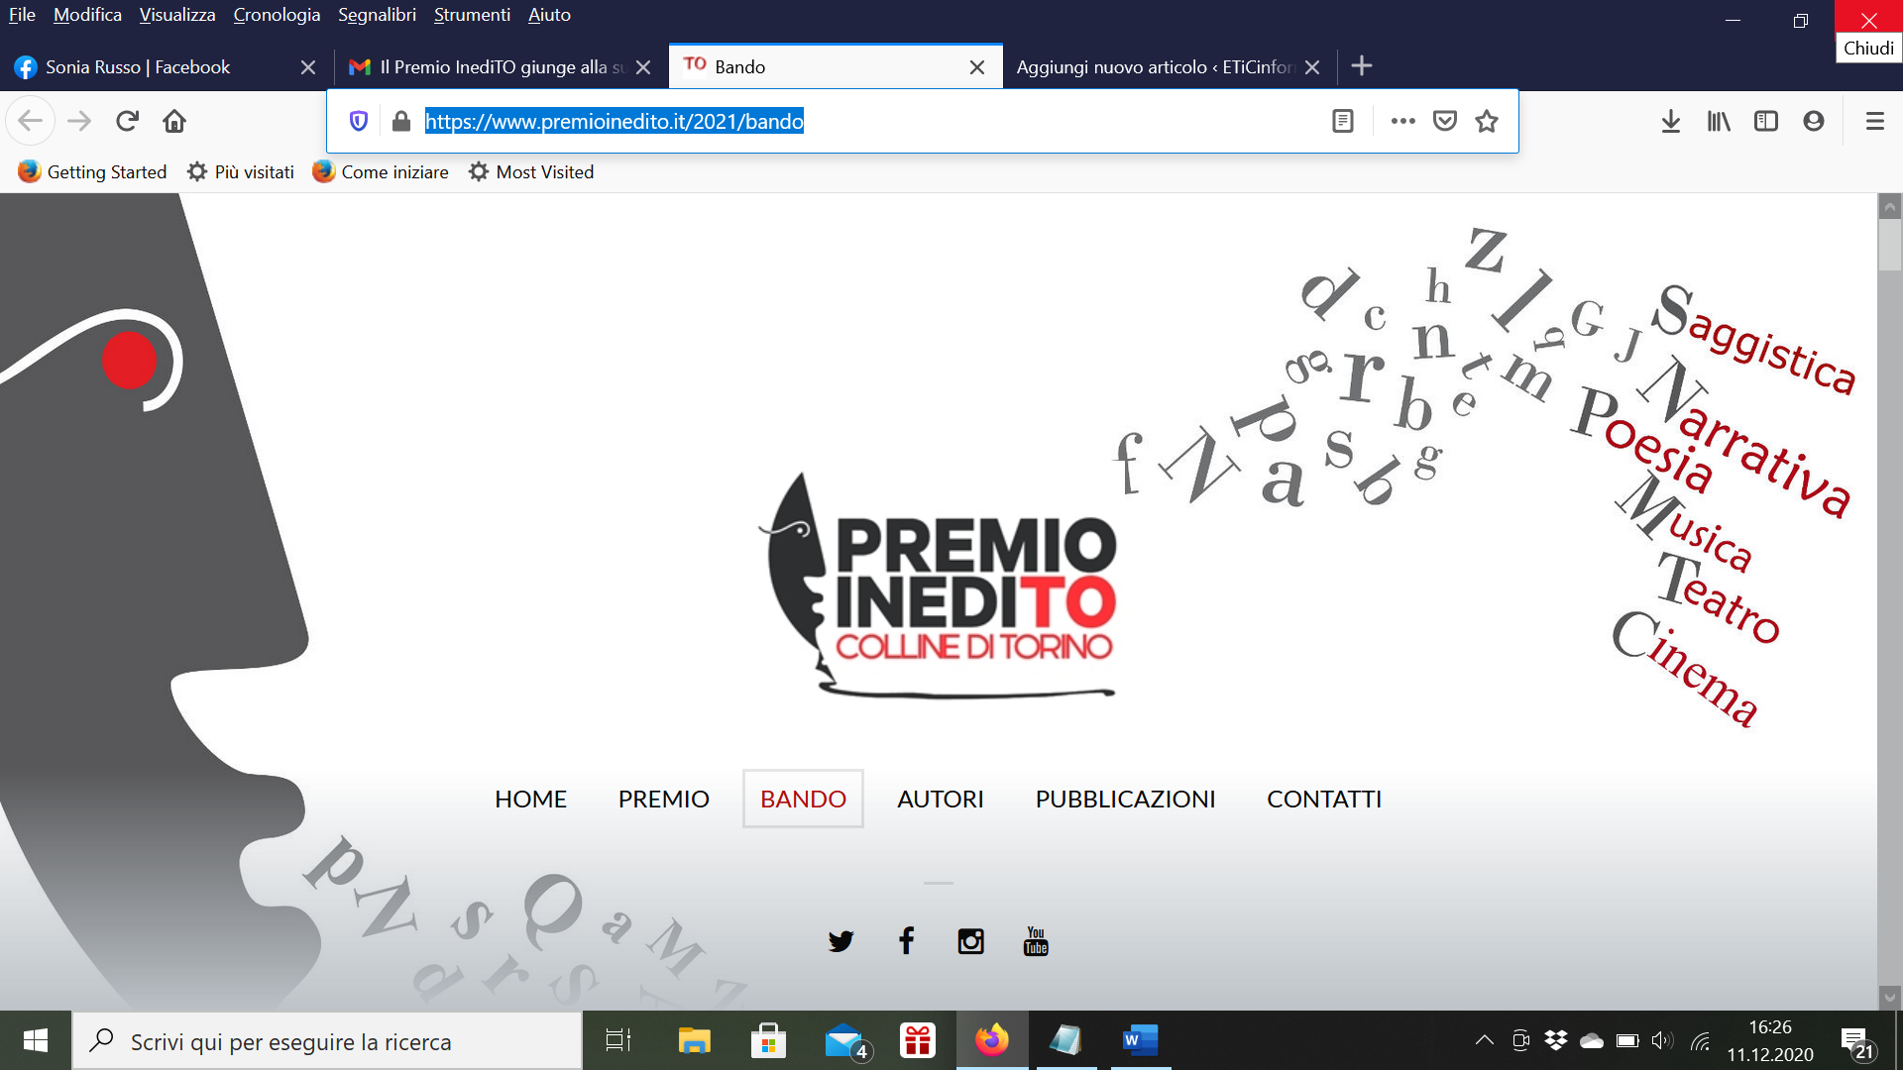Open the Visualizza menu

(177, 15)
